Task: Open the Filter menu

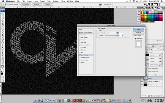Action: pyautogui.click(x=49, y=1)
